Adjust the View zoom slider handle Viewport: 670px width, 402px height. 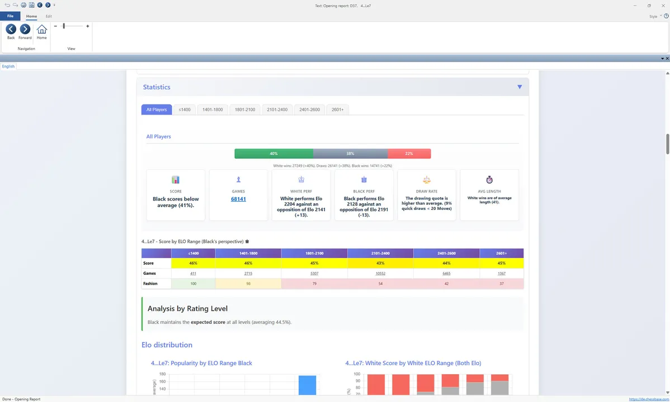[x=64, y=26]
